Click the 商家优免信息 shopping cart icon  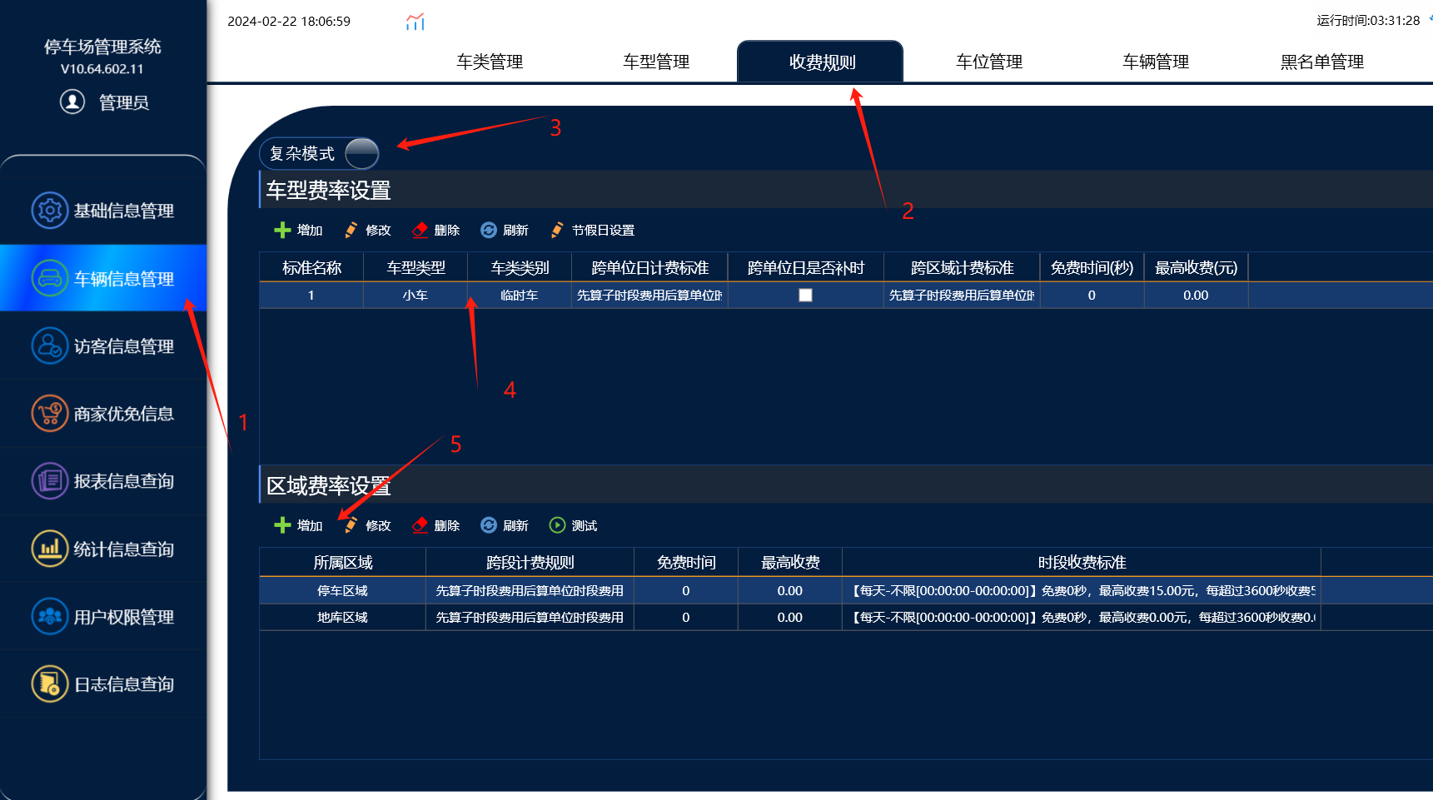(49, 413)
